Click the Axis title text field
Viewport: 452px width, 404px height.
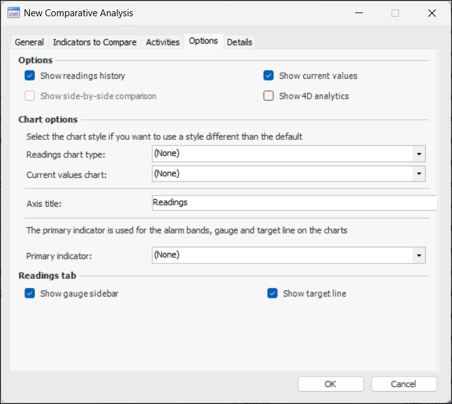(293, 203)
